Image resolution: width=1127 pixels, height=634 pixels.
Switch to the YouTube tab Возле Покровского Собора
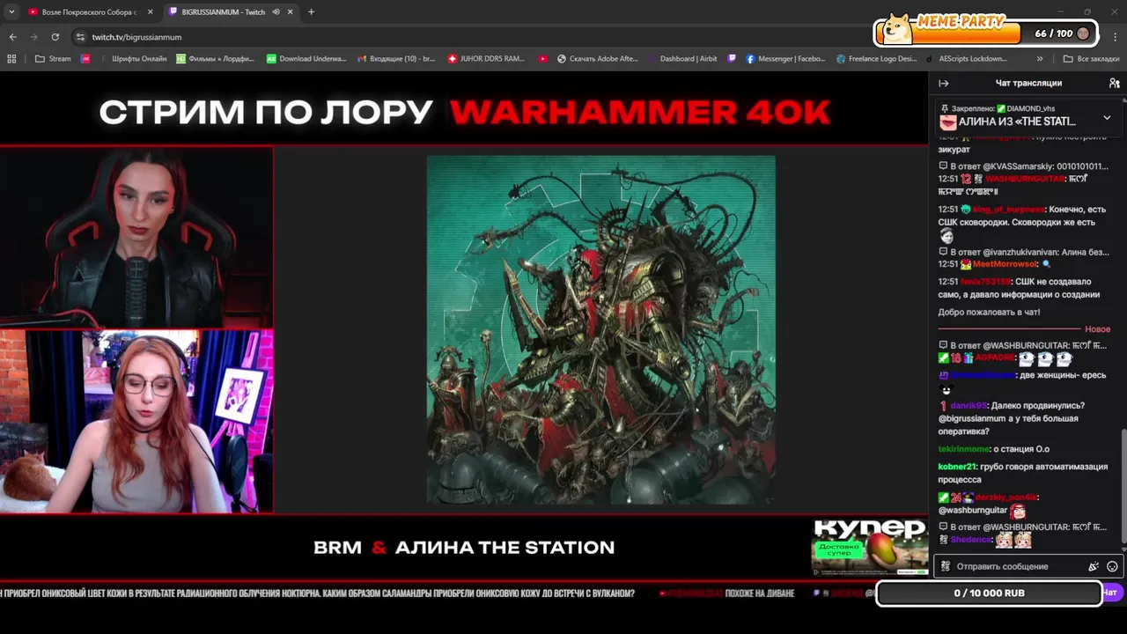click(89, 12)
